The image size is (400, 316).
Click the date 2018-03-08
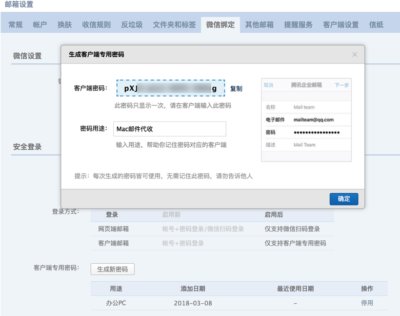[x=193, y=303]
